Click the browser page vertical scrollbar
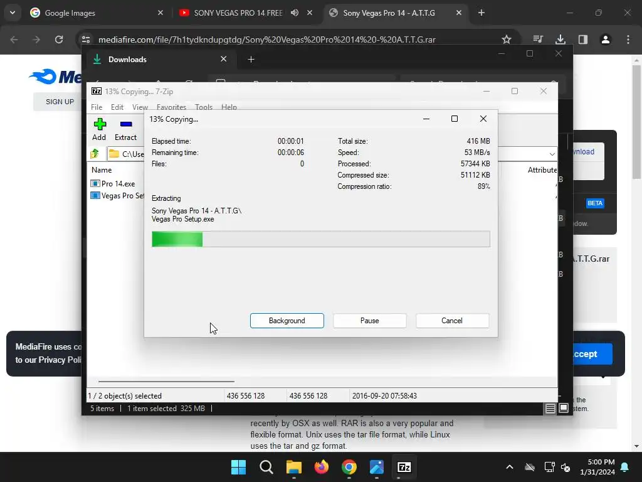Viewport: 642px width, 482px height. [636, 121]
